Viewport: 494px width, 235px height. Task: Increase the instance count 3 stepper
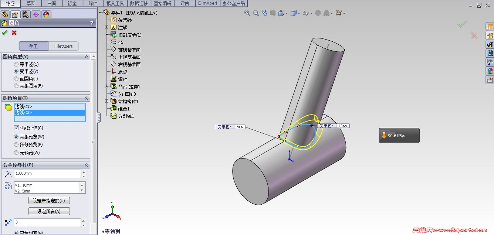pos(84,221)
